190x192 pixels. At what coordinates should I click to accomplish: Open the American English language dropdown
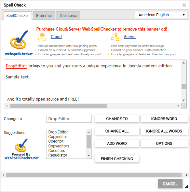[x=161, y=15]
